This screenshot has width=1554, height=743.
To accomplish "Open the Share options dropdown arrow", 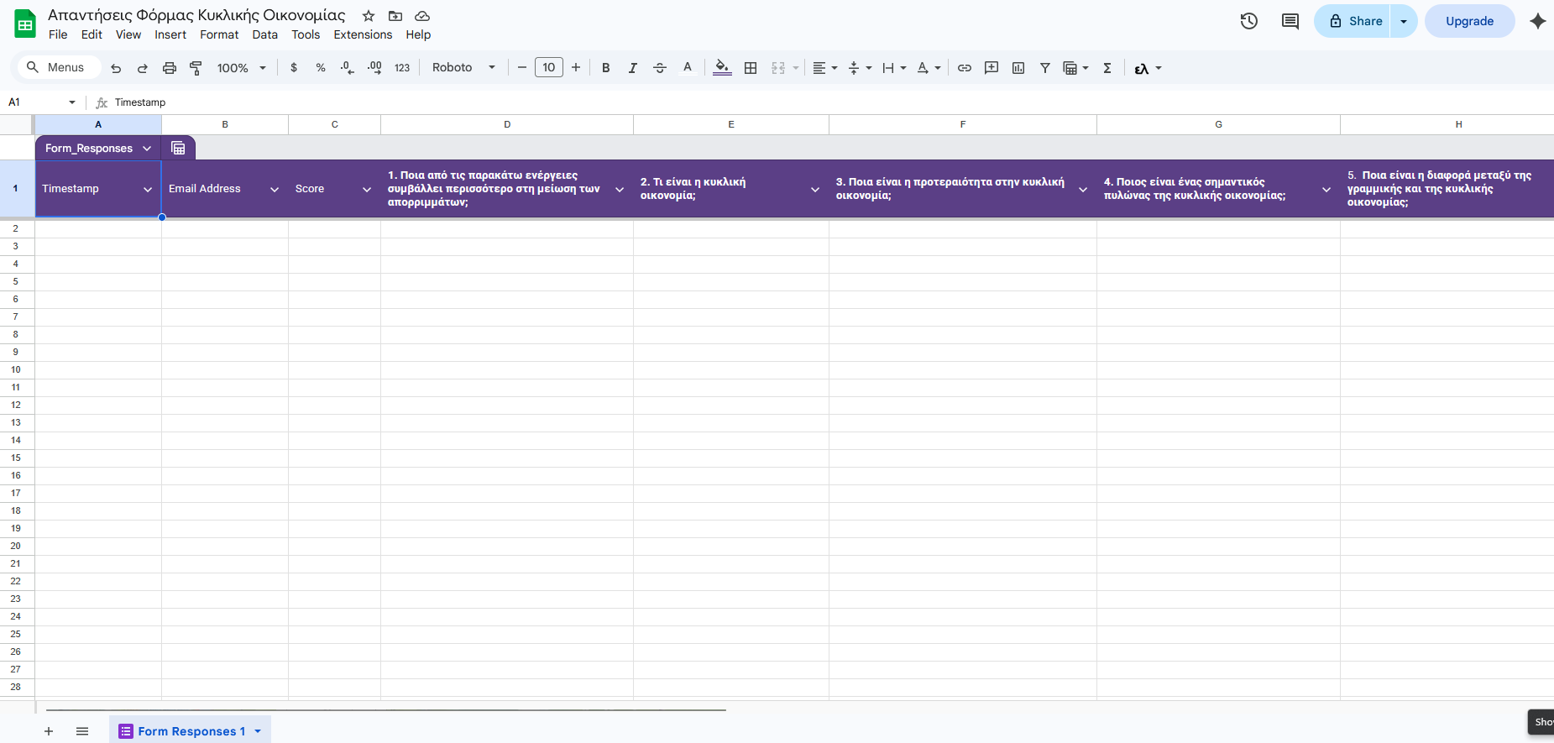I will pyautogui.click(x=1404, y=21).
